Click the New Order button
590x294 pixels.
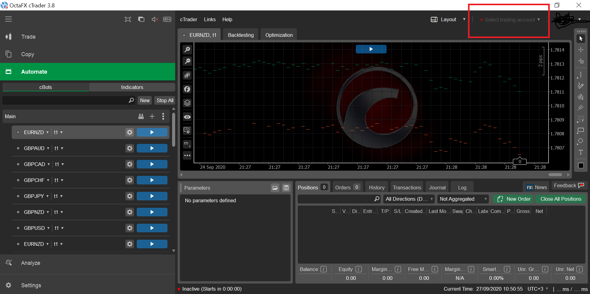point(514,199)
